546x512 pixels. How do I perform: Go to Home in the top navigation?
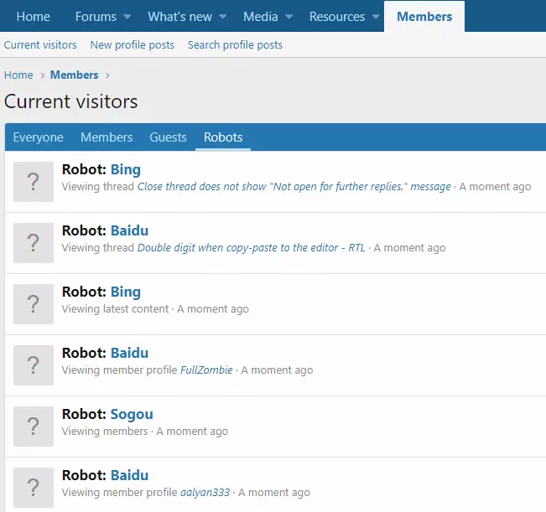pyautogui.click(x=34, y=17)
